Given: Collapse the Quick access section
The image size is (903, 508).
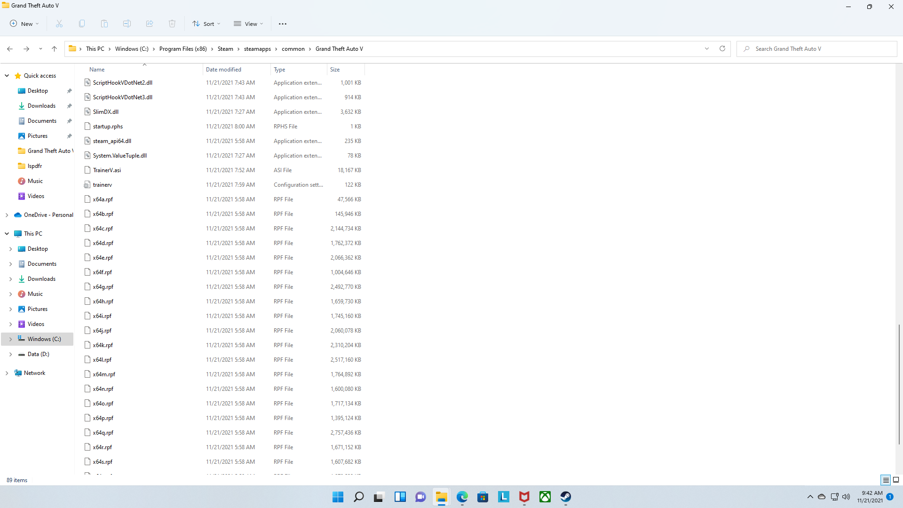Looking at the screenshot, I should [7, 76].
